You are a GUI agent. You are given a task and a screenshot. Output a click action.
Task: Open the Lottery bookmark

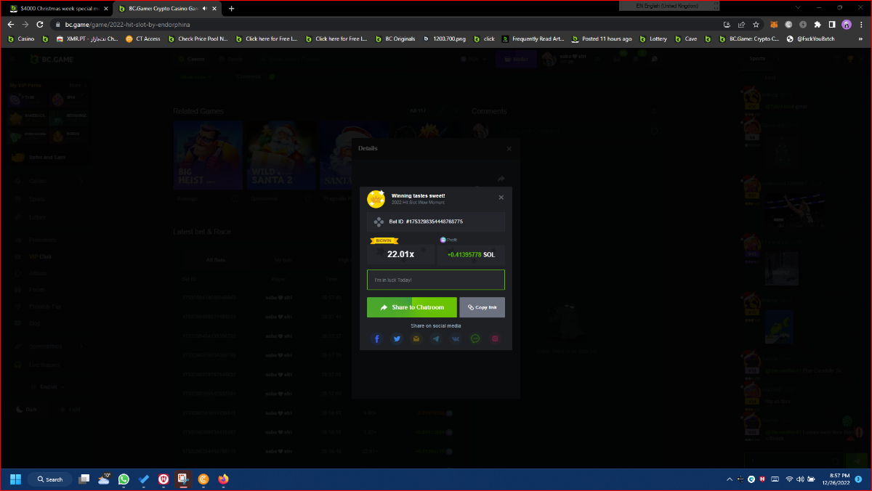(x=653, y=38)
